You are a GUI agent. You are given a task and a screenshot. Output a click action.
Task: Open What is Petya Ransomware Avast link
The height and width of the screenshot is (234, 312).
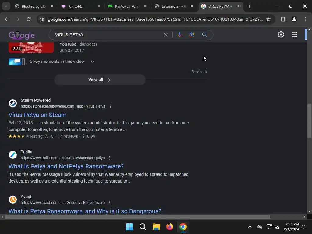[85, 211]
